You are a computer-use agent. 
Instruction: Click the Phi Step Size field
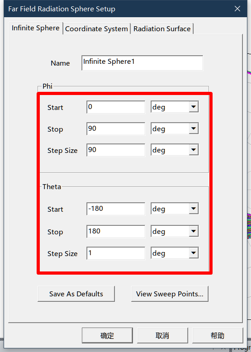point(116,150)
